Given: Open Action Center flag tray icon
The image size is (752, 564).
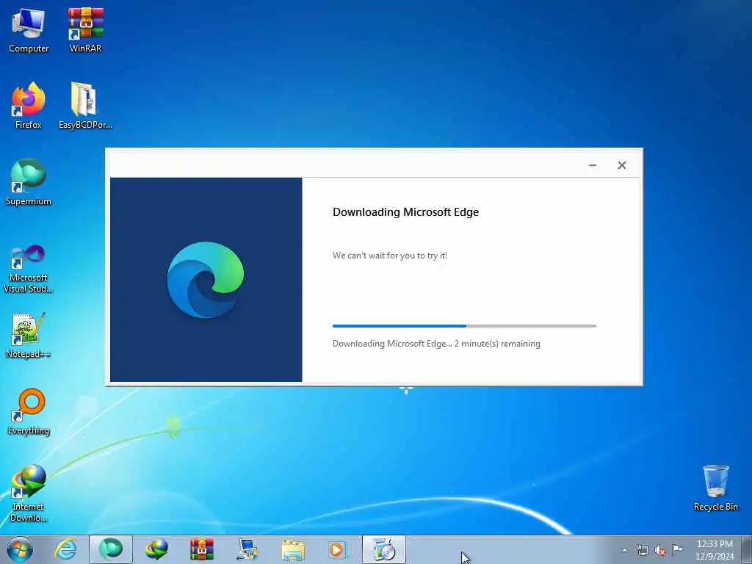Looking at the screenshot, I should pos(677,550).
